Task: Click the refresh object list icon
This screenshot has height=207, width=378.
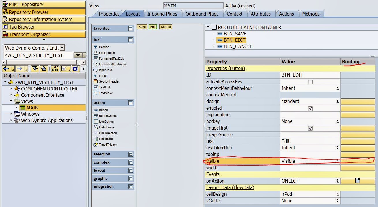Action: coord(75,69)
